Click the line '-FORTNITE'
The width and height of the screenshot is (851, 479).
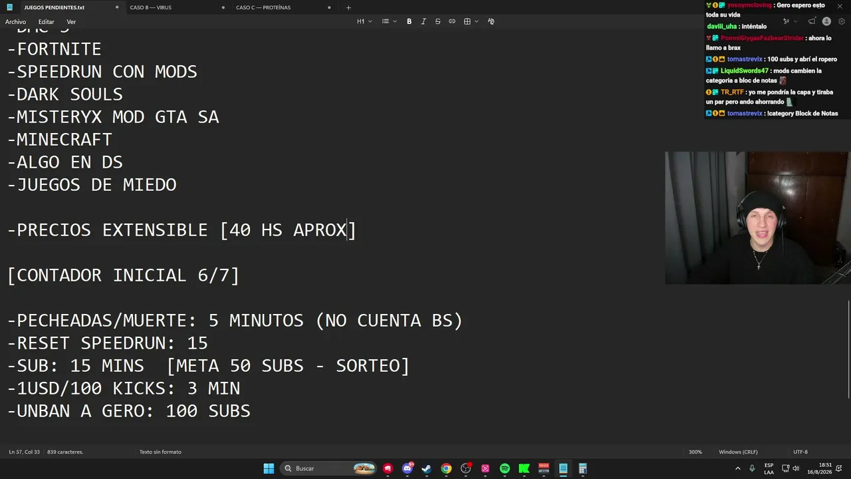[x=55, y=49]
